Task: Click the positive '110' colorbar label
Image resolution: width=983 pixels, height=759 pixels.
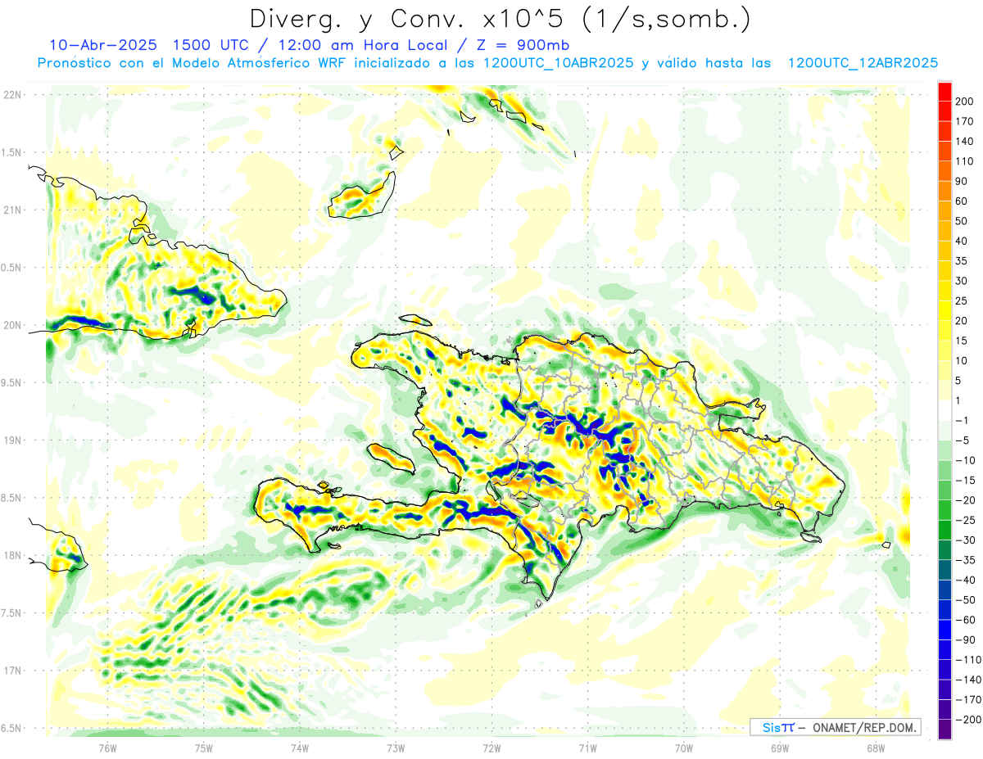Action: (964, 161)
